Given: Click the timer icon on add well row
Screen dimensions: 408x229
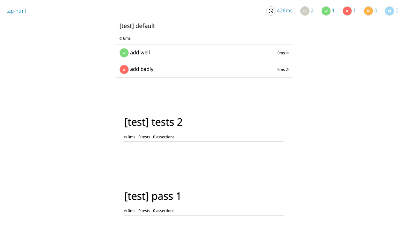Looking at the screenshot, I should pos(287,53).
